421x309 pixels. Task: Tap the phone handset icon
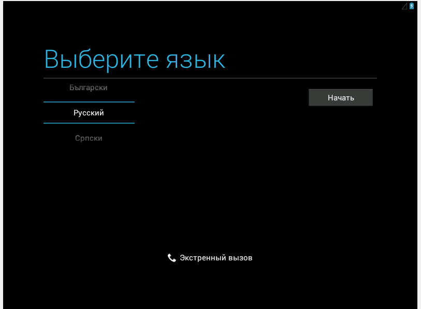click(x=172, y=258)
